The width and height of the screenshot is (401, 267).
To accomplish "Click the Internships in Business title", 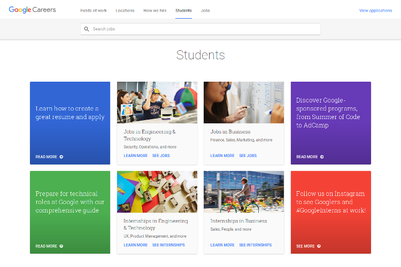I will [238, 221].
